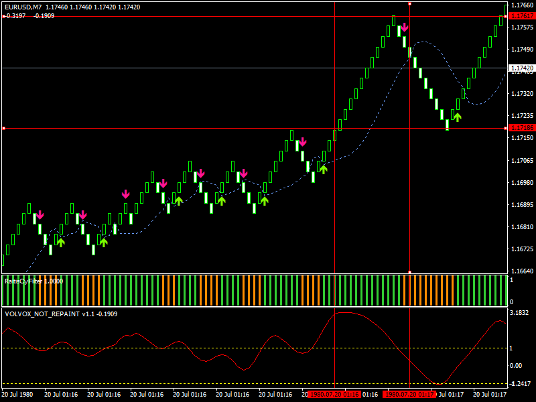Click the -2.417 level on oscillator scale
The image size is (536, 402).
tap(519, 384)
